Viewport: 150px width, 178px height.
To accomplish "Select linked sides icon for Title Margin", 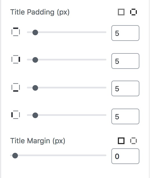I will [121, 141].
